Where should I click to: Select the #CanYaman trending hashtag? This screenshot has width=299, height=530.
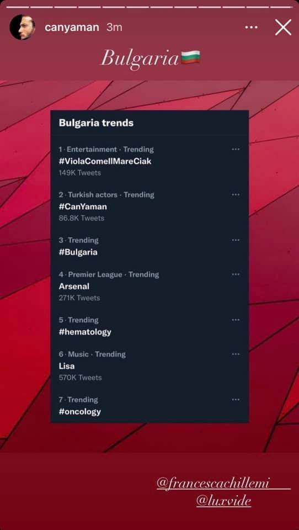pyautogui.click(x=83, y=206)
